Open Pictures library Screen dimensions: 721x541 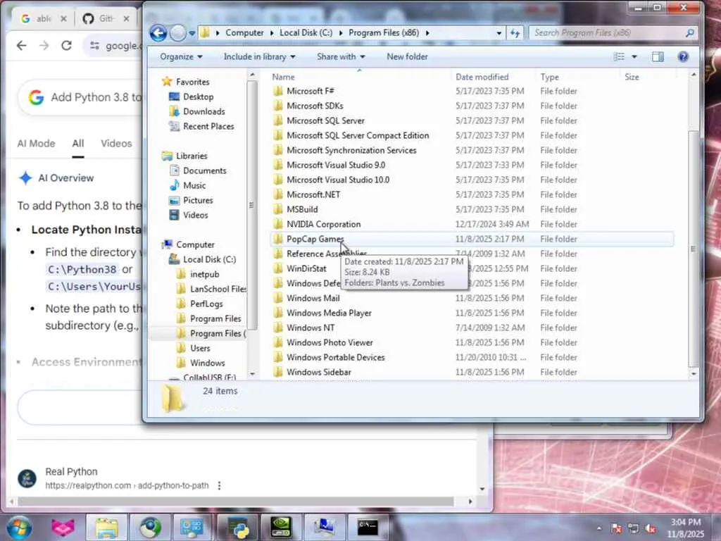(198, 200)
